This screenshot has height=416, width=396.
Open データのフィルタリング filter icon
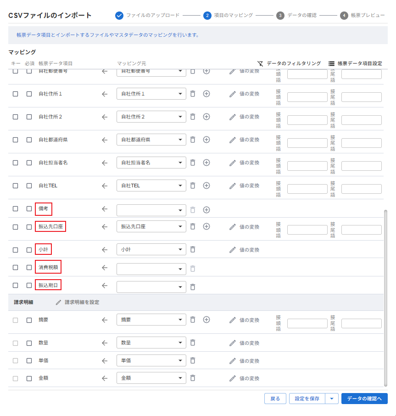(261, 63)
